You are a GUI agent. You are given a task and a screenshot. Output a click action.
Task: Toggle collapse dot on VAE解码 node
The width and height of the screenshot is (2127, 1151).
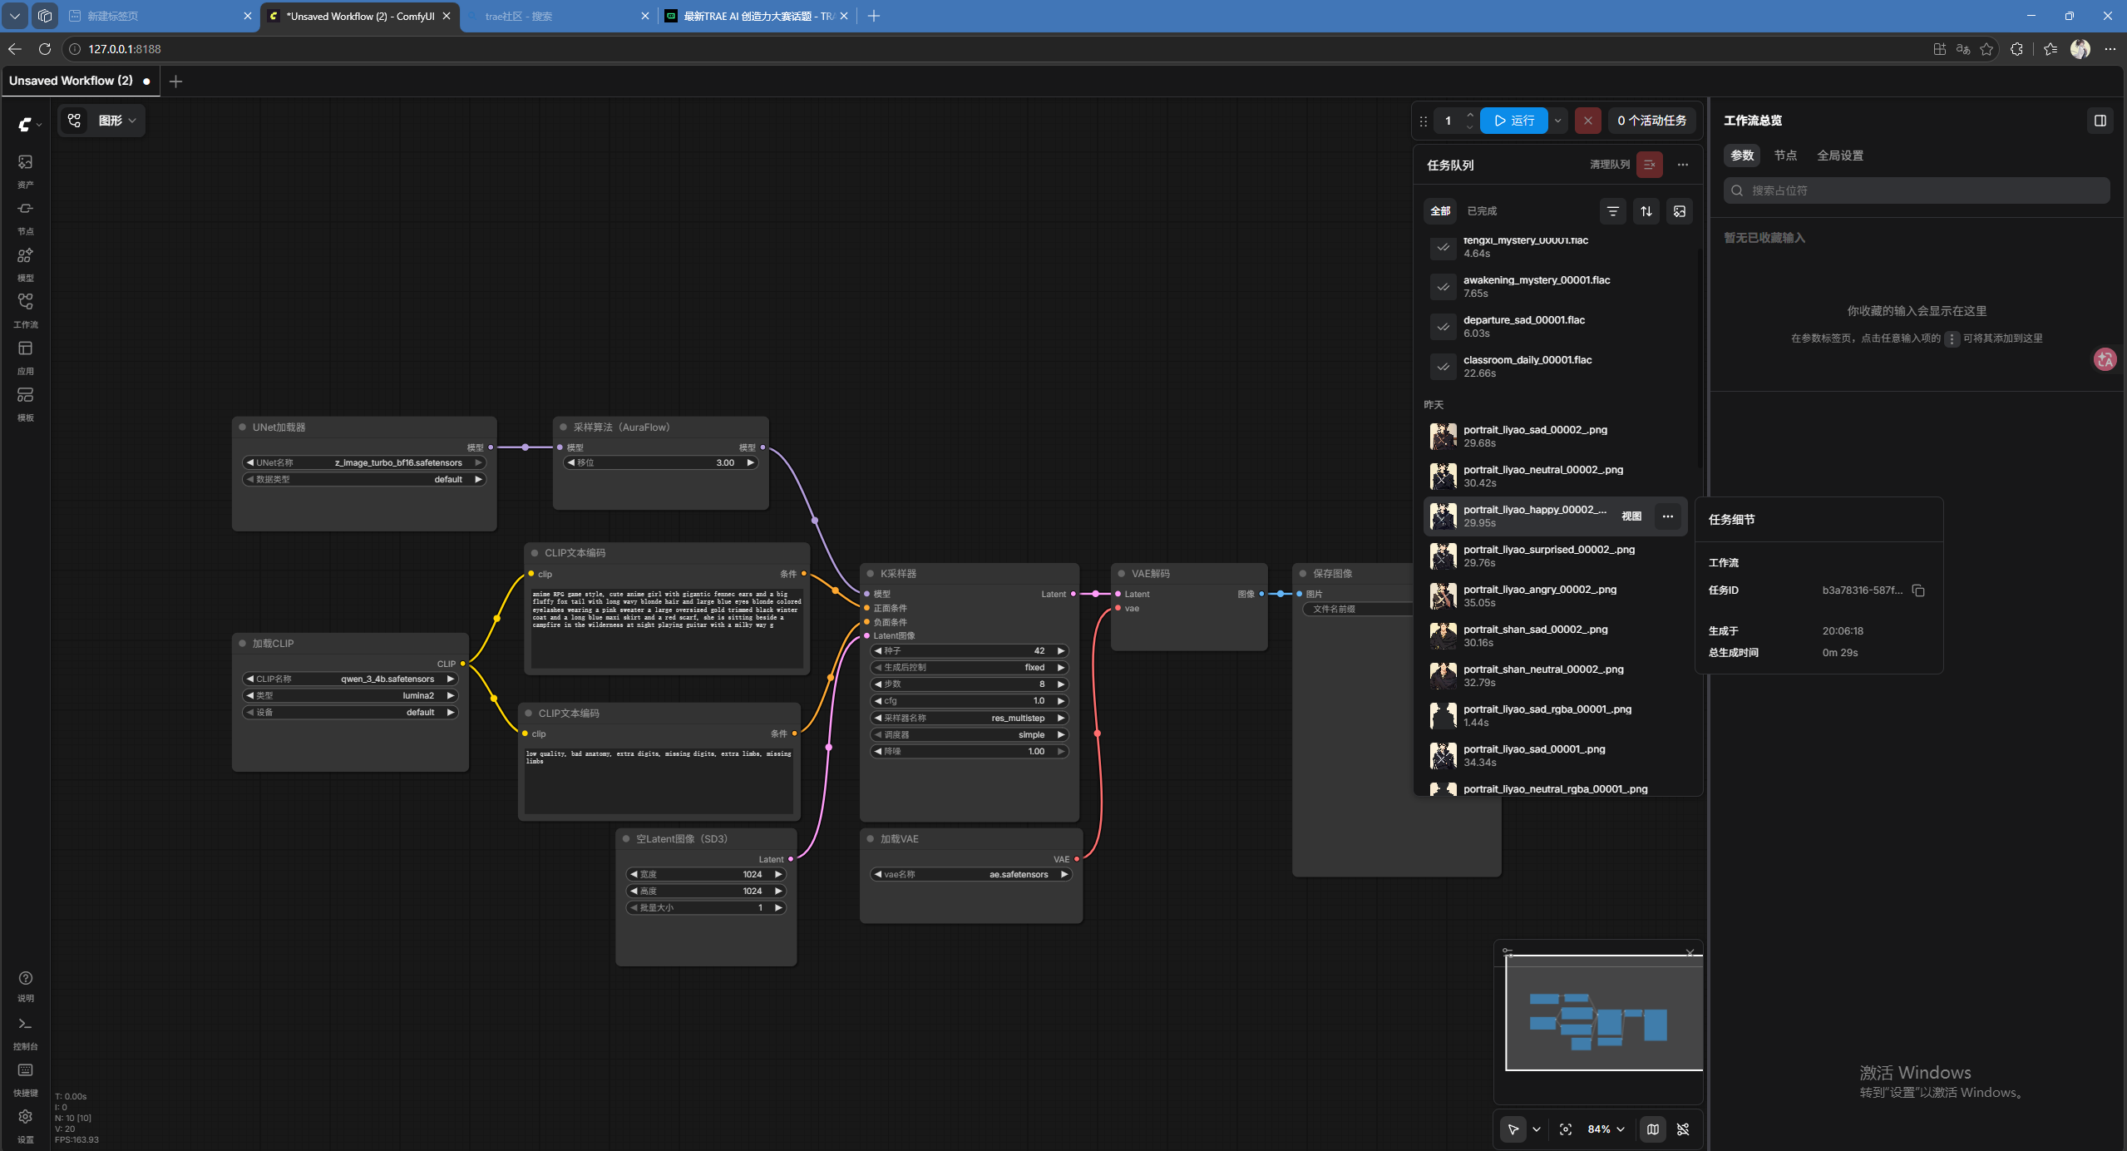pos(1122,574)
